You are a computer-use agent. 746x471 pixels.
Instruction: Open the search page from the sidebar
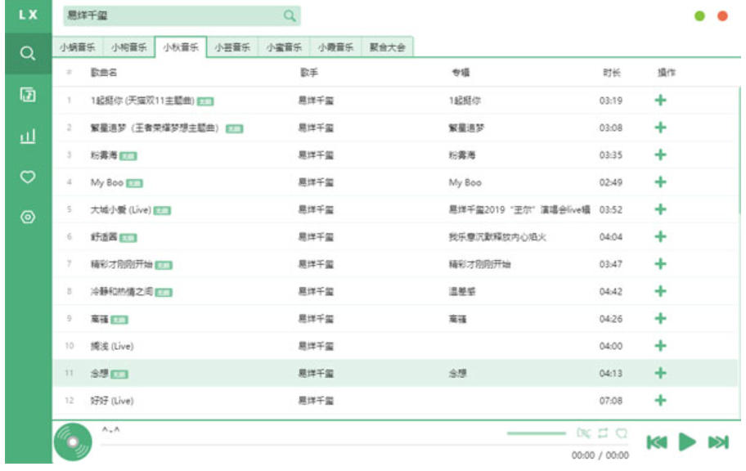tap(25, 54)
